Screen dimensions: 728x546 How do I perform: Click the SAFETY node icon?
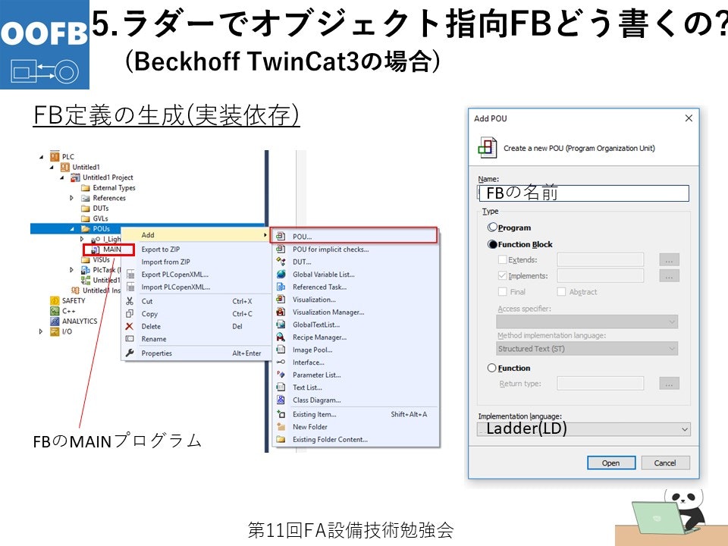(x=55, y=300)
